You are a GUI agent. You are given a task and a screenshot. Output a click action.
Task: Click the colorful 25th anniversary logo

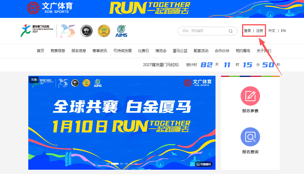(67, 31)
